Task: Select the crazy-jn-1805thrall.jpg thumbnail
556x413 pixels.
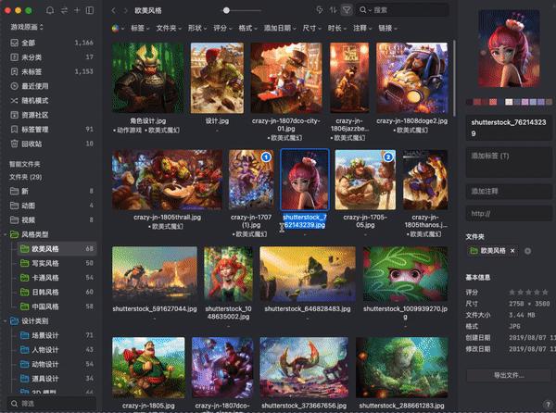Action: (167, 180)
